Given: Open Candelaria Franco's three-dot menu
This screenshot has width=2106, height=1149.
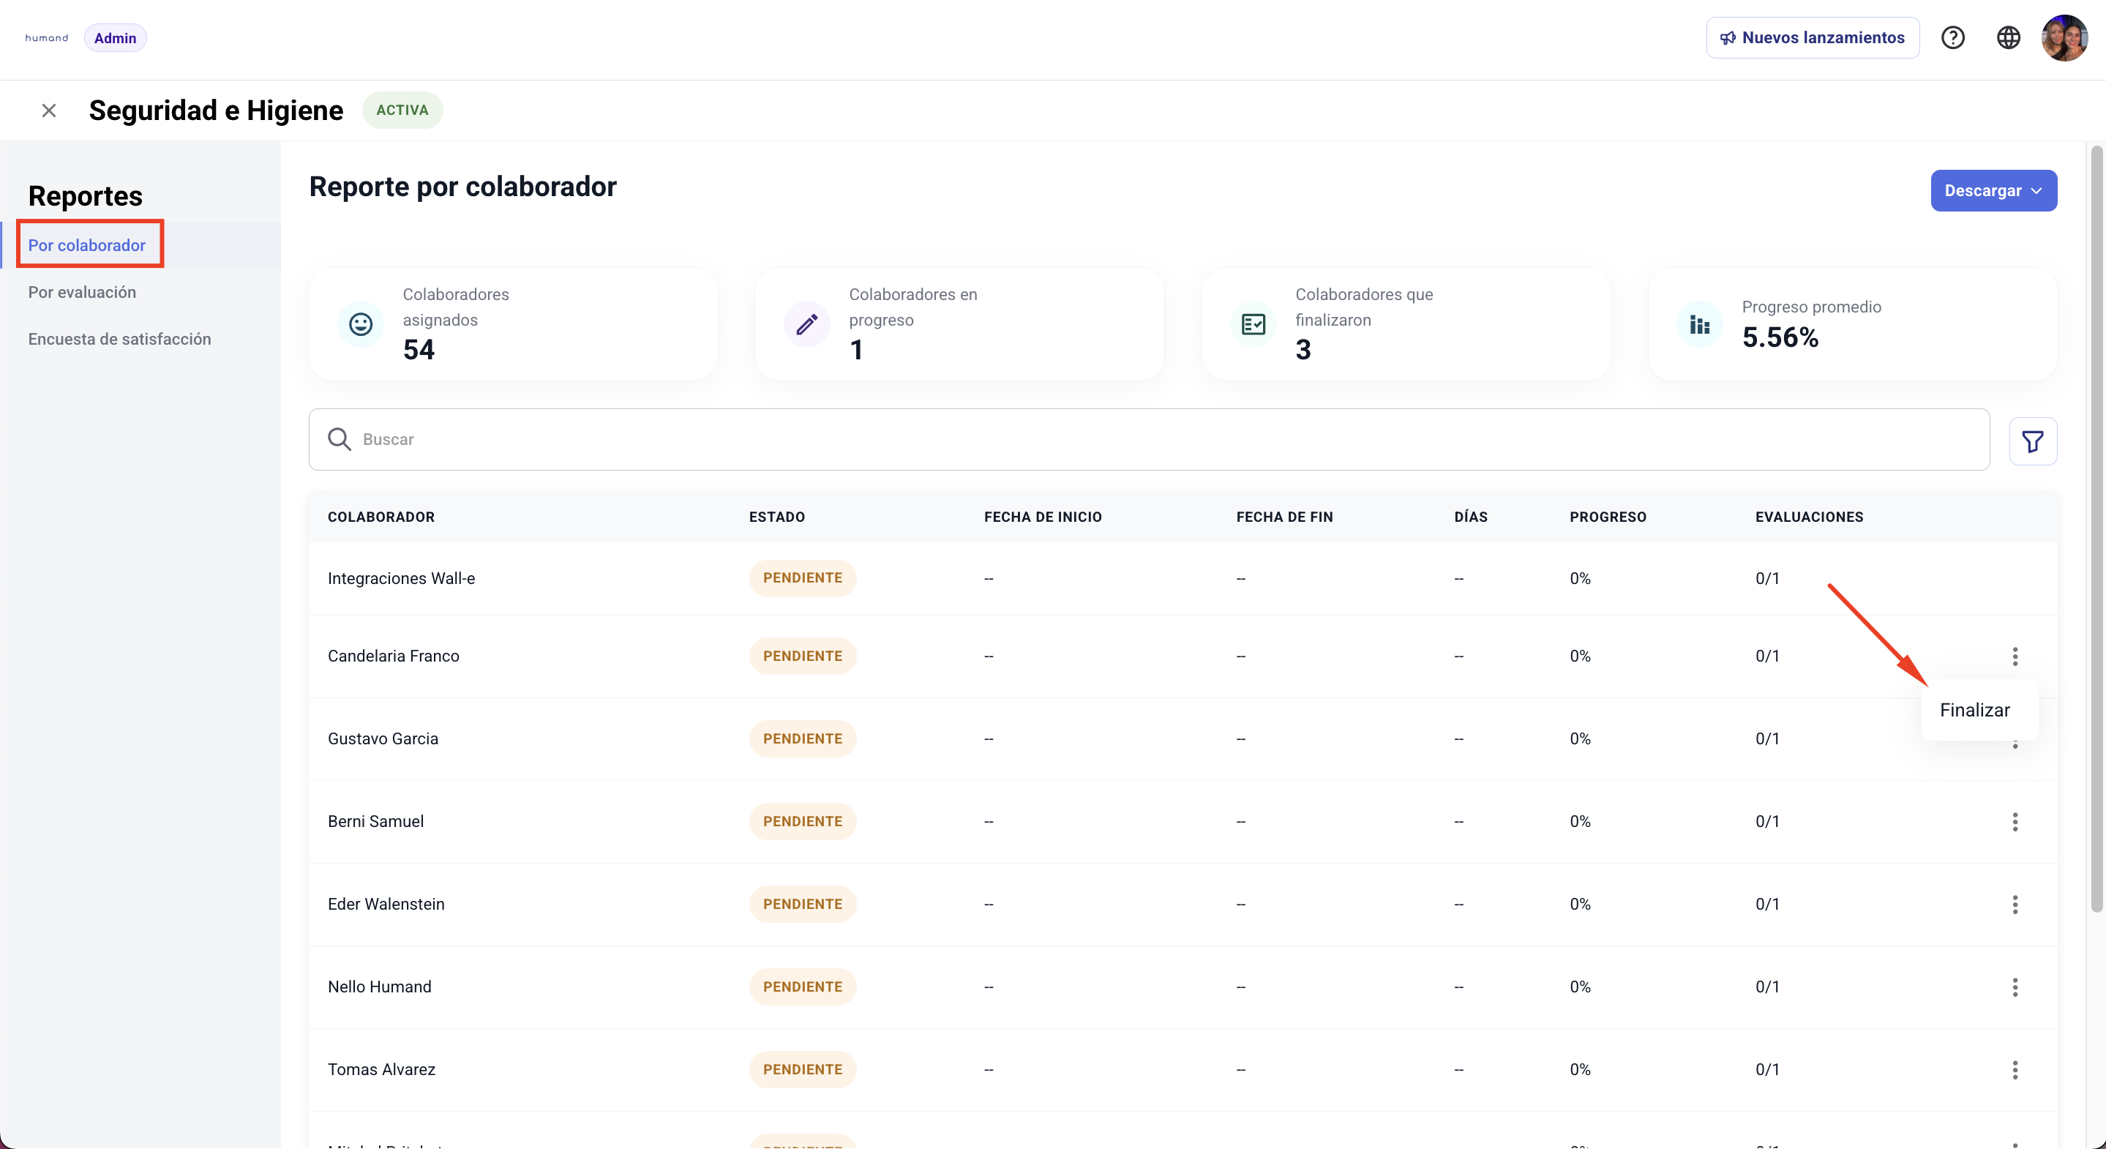Looking at the screenshot, I should 2015,656.
